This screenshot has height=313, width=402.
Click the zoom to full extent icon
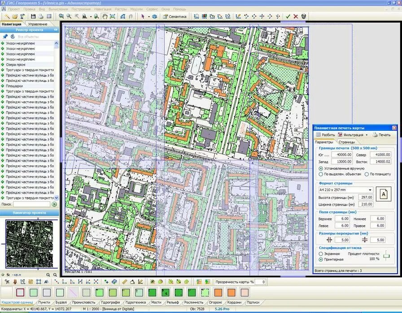click(x=112, y=17)
